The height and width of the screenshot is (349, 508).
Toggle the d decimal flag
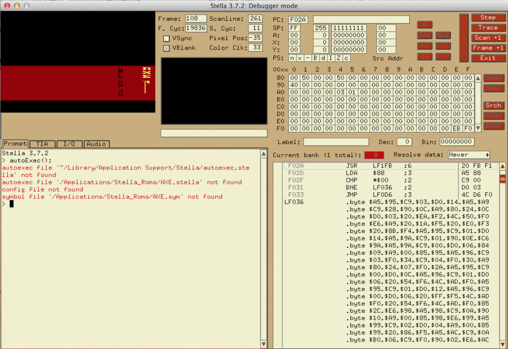322,58
